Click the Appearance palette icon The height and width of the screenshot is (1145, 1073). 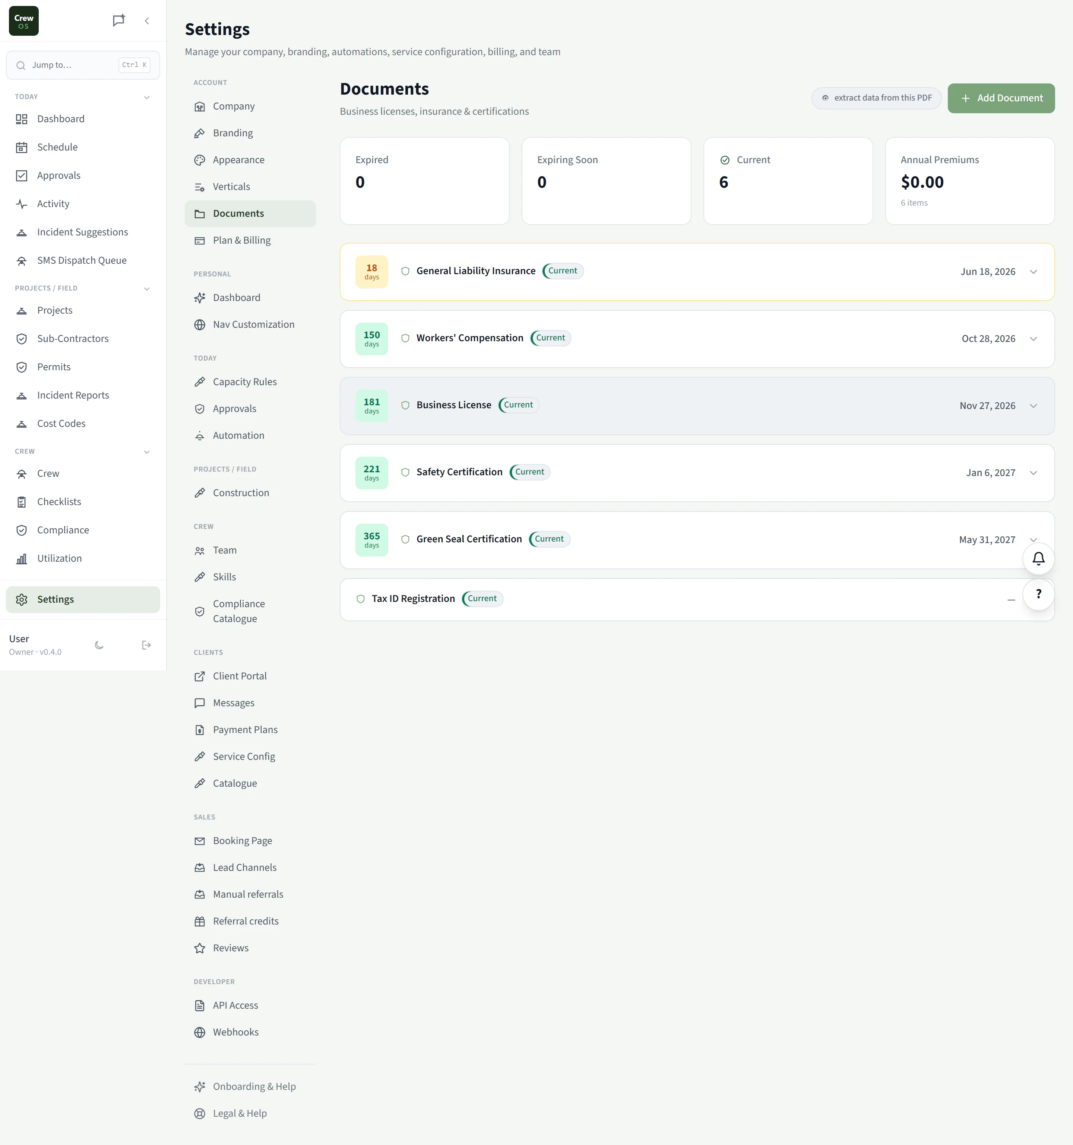(199, 160)
